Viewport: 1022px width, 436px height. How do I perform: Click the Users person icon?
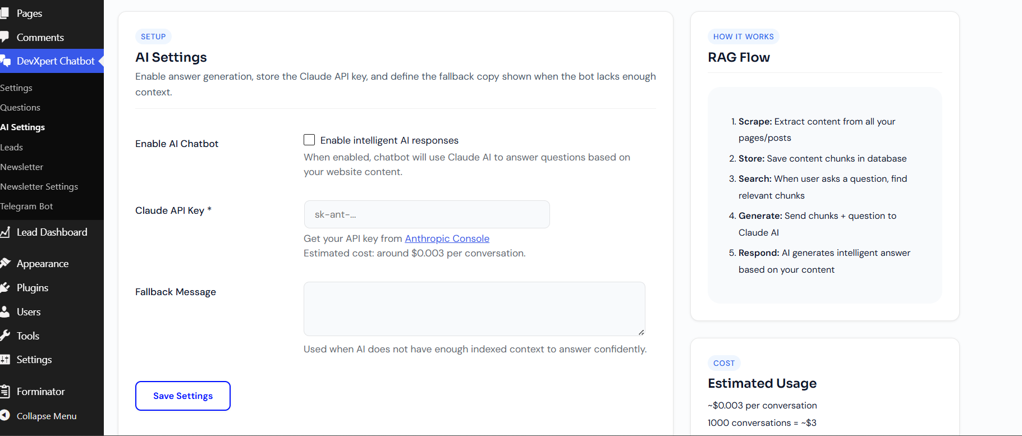pyautogui.click(x=4, y=311)
